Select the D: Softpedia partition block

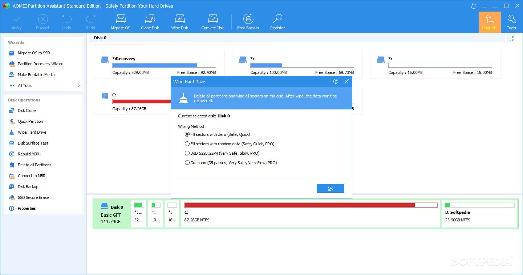point(479,214)
